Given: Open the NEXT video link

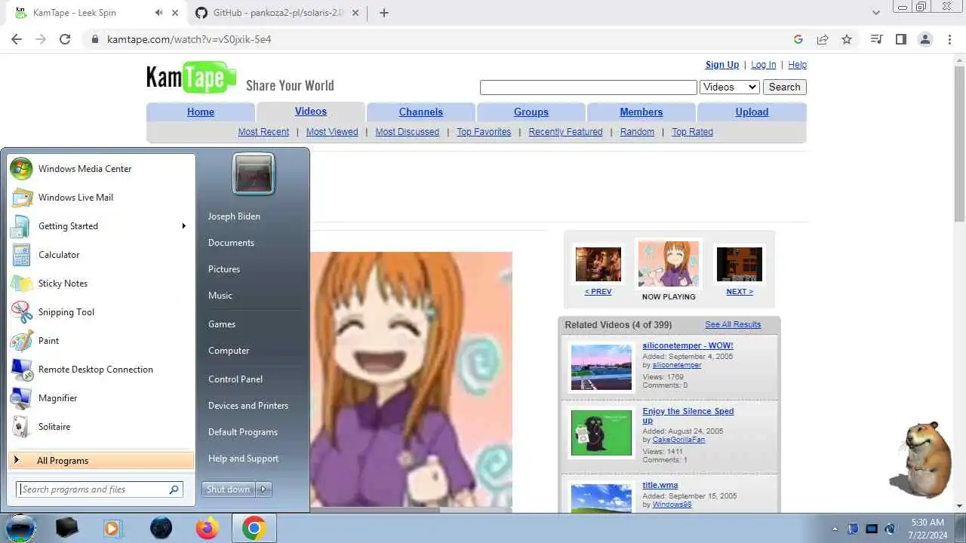Looking at the screenshot, I should pyautogui.click(x=740, y=292).
